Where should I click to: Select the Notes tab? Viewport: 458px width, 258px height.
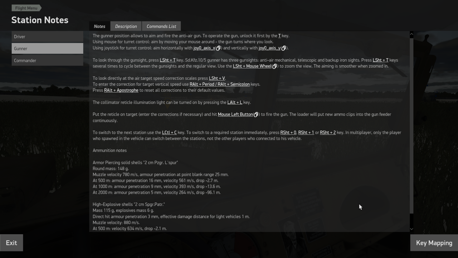coord(99,26)
